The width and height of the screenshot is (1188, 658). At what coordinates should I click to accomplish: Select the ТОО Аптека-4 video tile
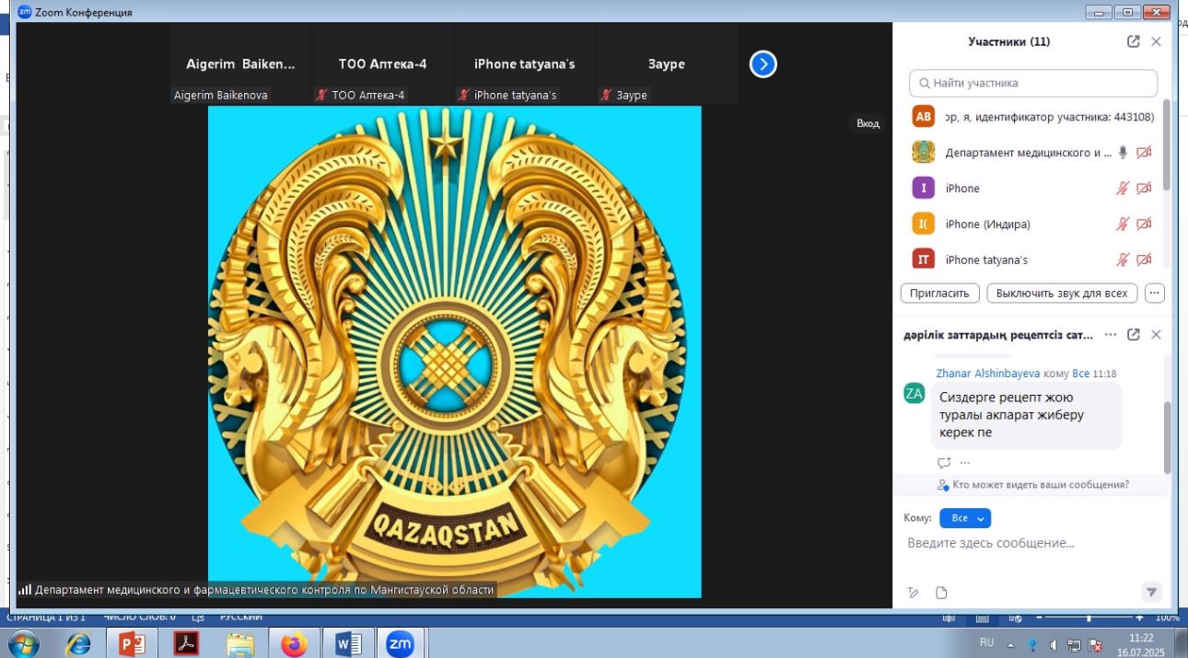click(382, 64)
